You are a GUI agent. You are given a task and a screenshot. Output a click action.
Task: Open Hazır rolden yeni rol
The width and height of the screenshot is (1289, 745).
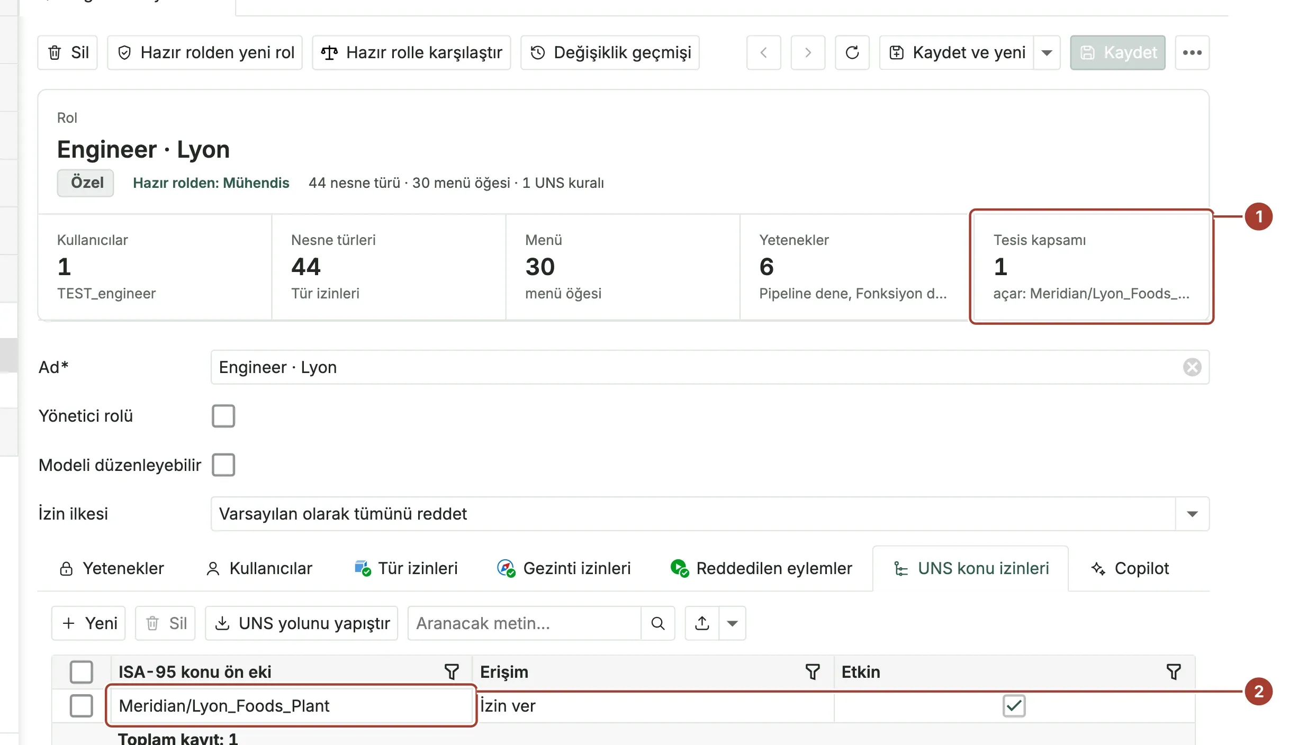[205, 52]
